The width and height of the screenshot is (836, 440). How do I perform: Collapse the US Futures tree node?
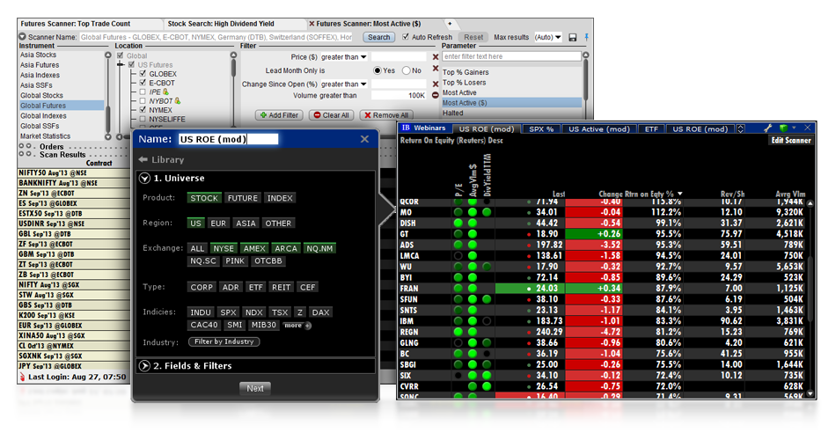point(121,64)
